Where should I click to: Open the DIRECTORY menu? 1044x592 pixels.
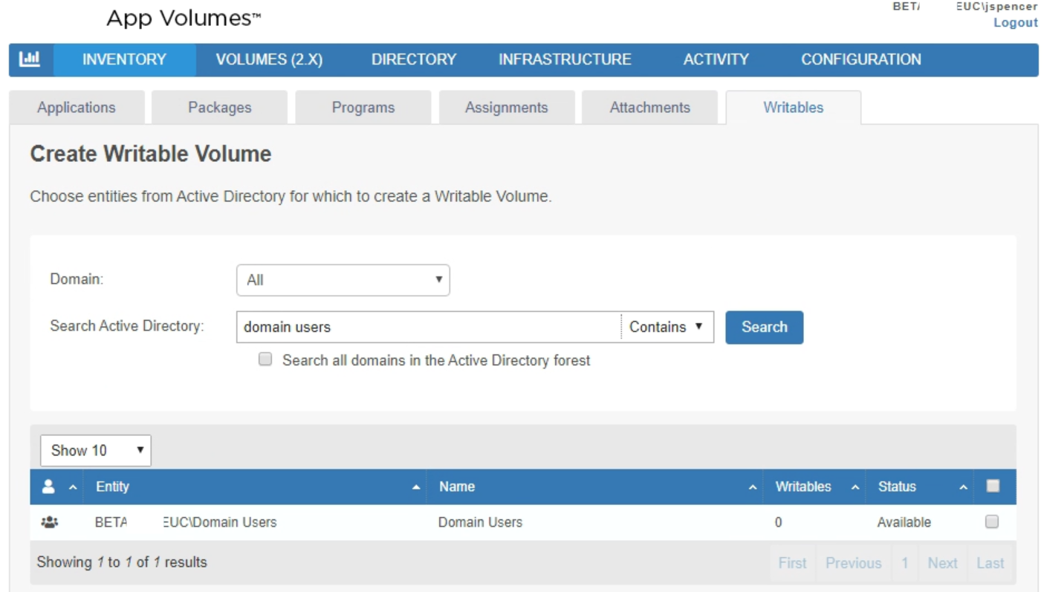413,59
